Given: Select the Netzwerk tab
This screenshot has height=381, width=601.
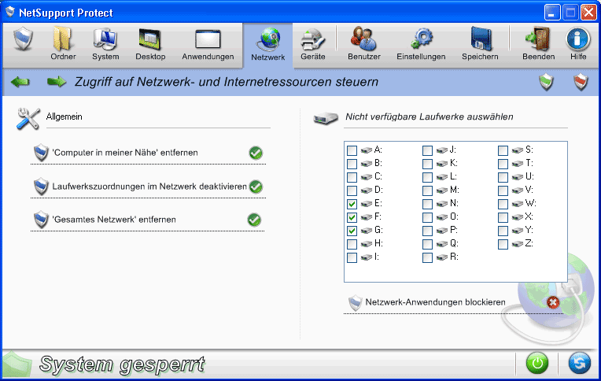Looking at the screenshot, I should [x=268, y=44].
